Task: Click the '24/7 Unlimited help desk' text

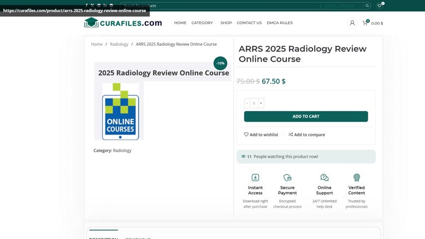Action: tap(324, 204)
